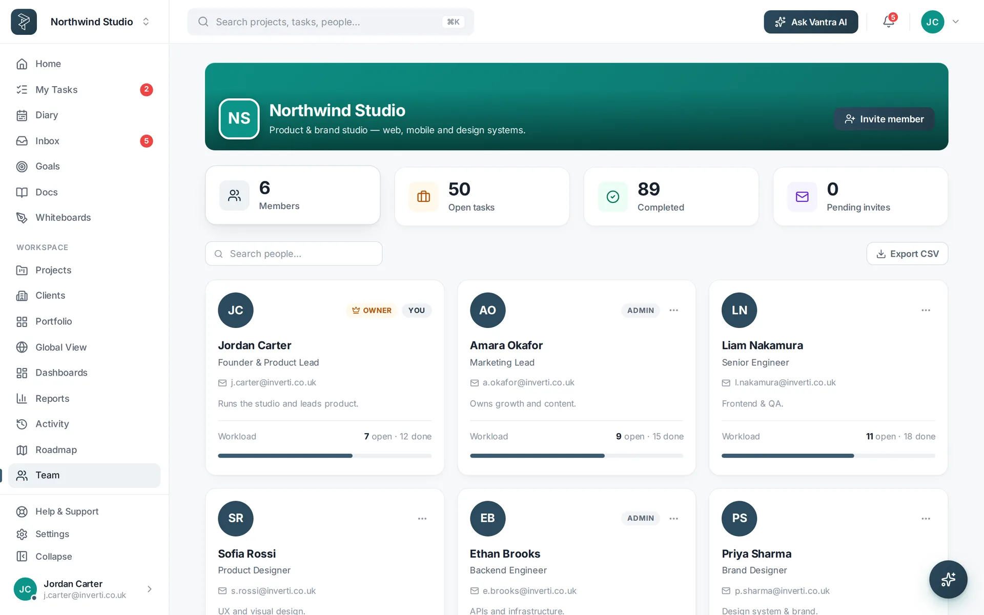Click the j.carter@inverti.co.uk email on Jordan's card
The width and height of the screenshot is (984, 615).
pyautogui.click(x=273, y=382)
